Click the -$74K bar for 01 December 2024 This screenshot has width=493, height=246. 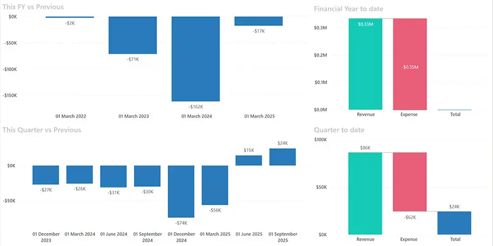tap(181, 191)
